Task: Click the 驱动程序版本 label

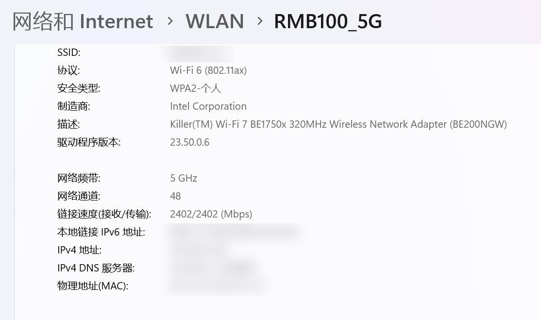Action: tap(89, 142)
